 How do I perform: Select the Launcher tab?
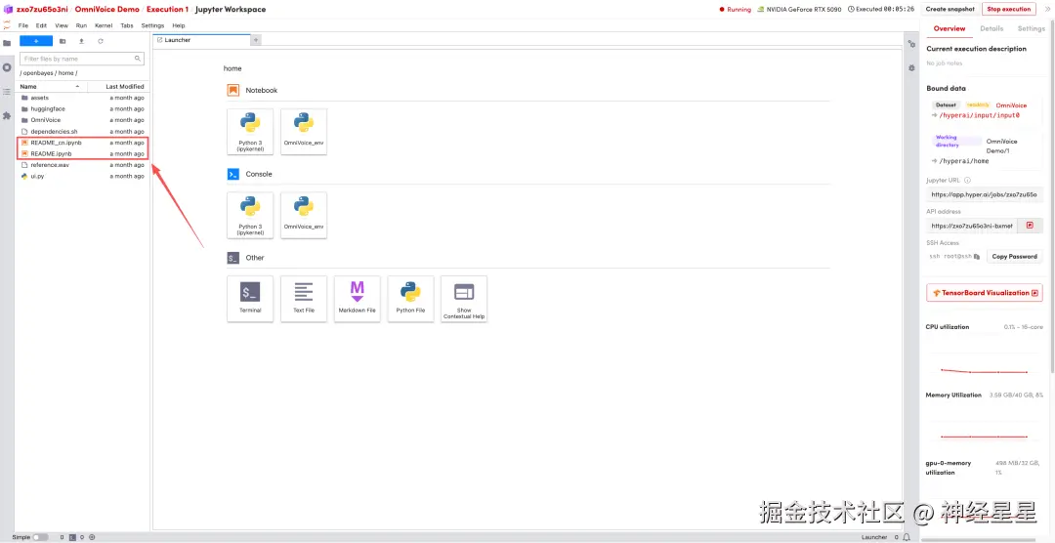click(200, 40)
